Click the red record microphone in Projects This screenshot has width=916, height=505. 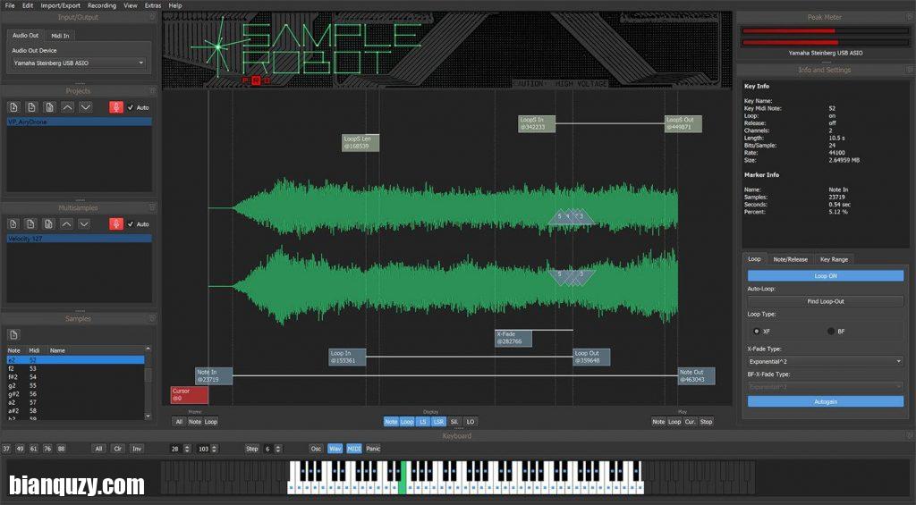116,107
